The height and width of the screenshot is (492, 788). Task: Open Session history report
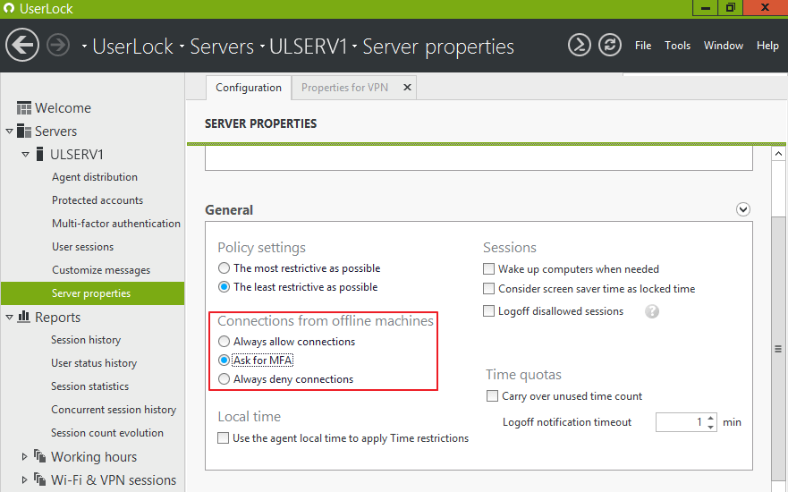(86, 340)
